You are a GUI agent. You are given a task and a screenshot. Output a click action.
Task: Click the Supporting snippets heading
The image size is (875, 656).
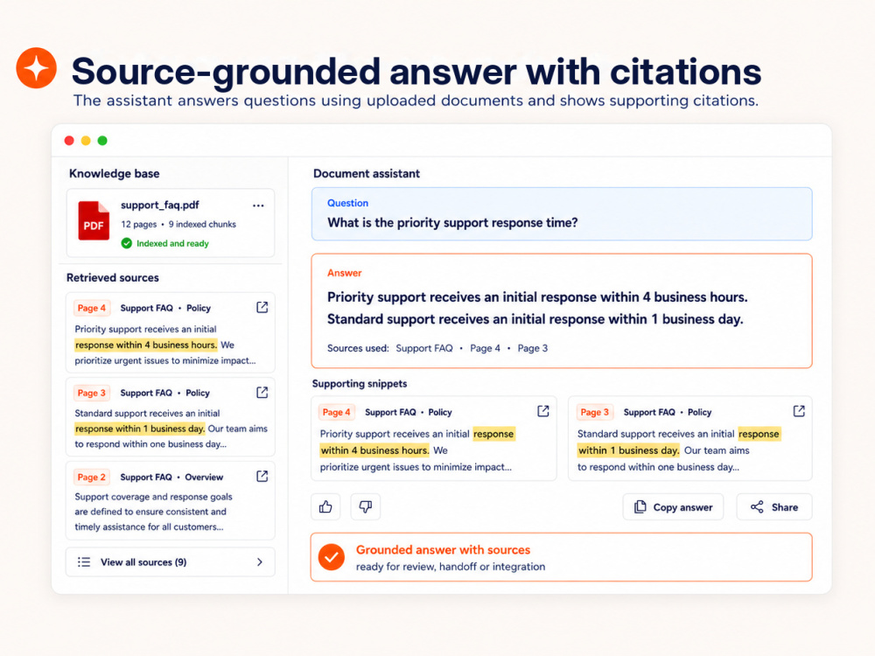point(360,384)
